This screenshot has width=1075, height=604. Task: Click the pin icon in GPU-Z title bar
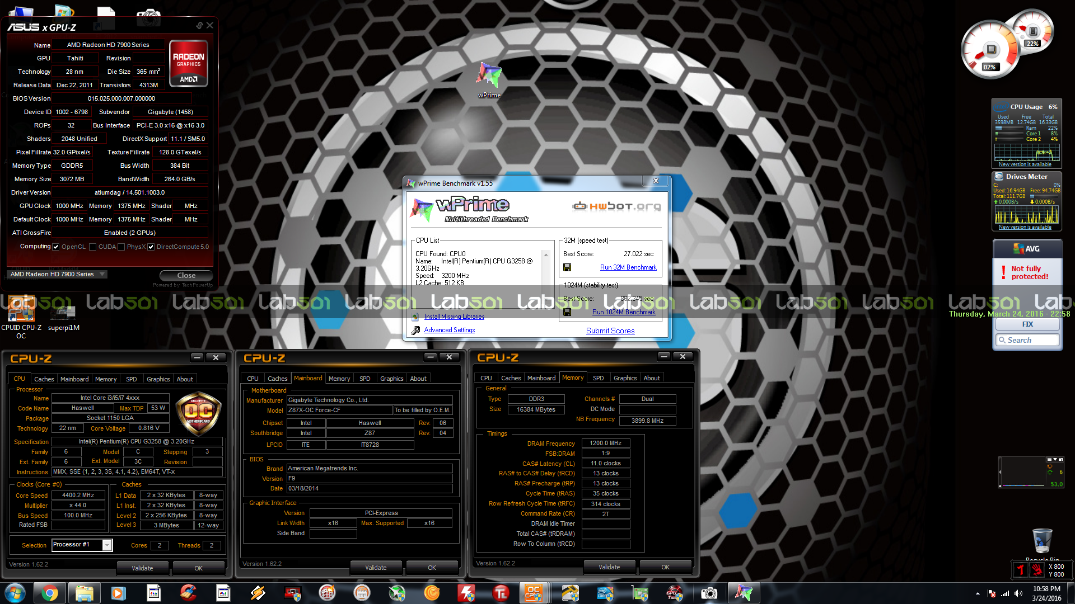point(199,26)
